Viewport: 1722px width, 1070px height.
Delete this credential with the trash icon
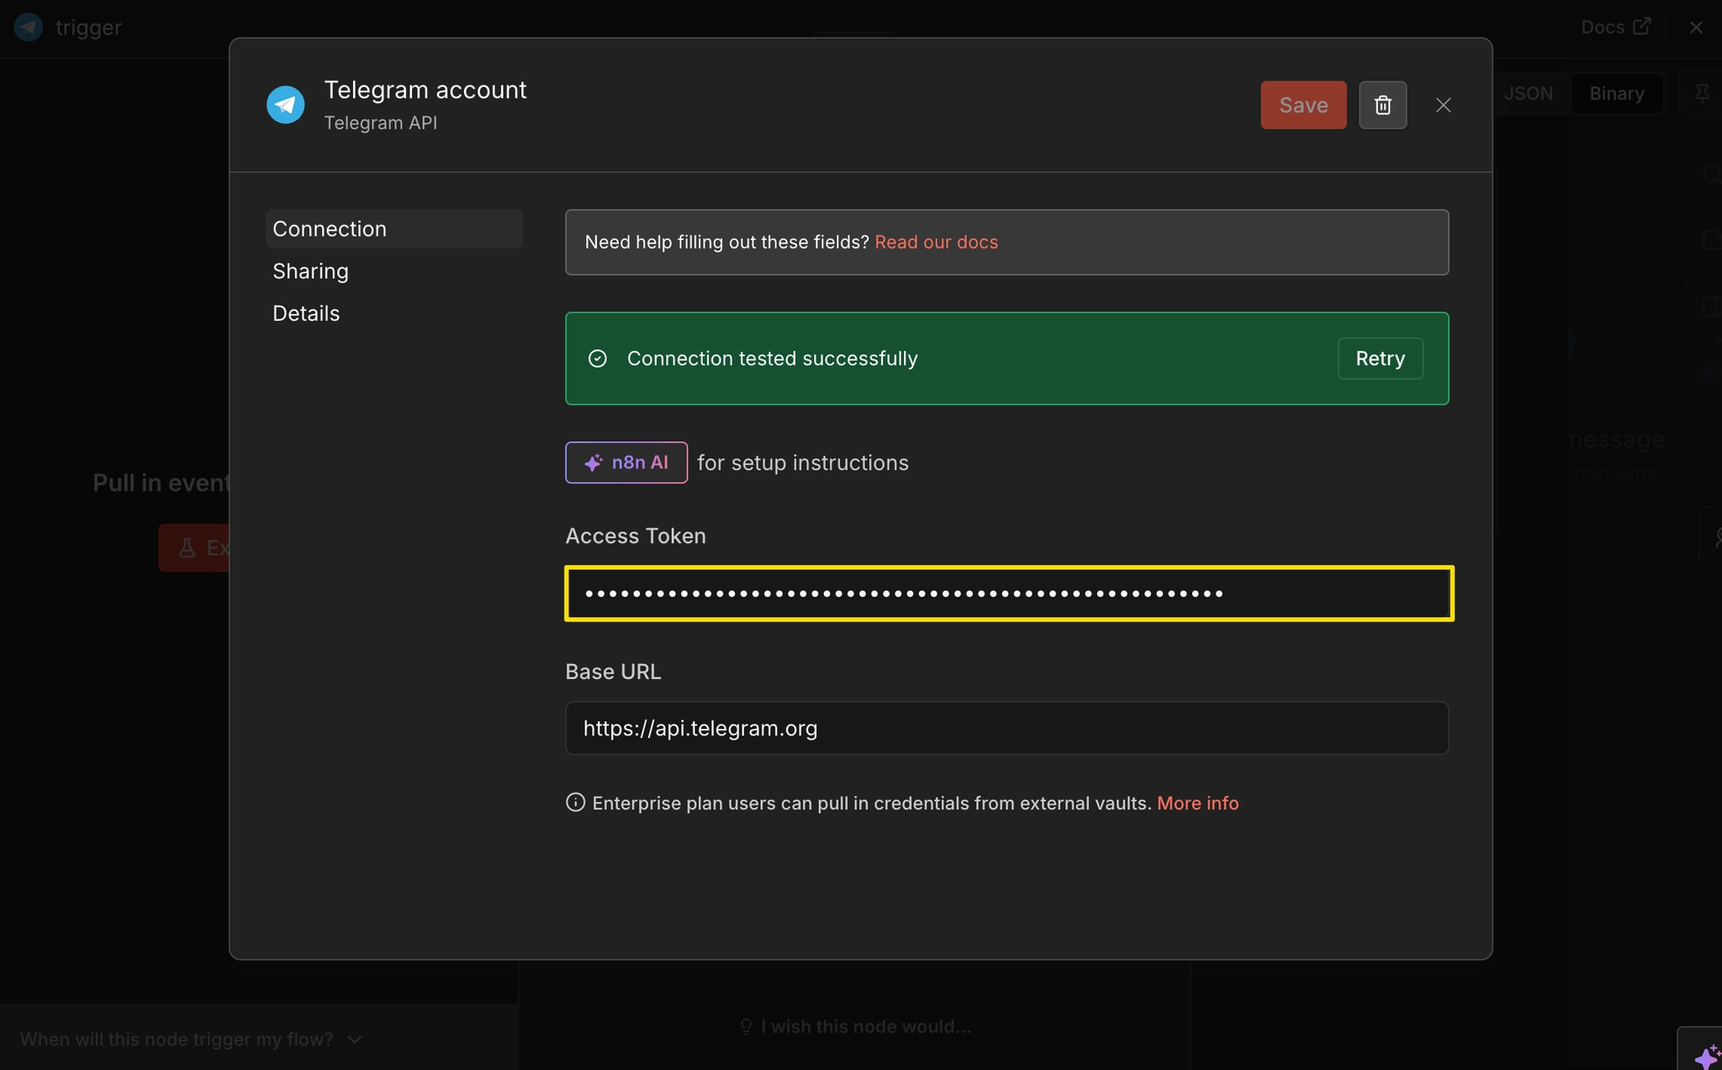pos(1383,105)
